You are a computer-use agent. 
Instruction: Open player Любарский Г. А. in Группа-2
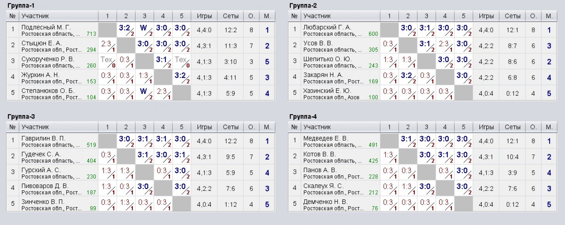click(327, 27)
